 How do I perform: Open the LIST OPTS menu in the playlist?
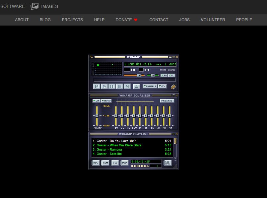[168, 163]
